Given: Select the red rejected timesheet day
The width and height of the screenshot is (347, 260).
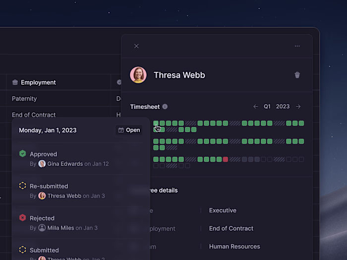Looking at the screenshot, I should pyautogui.click(x=225, y=159).
